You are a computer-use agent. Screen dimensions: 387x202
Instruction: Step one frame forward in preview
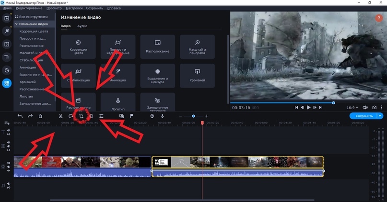coord(315,107)
